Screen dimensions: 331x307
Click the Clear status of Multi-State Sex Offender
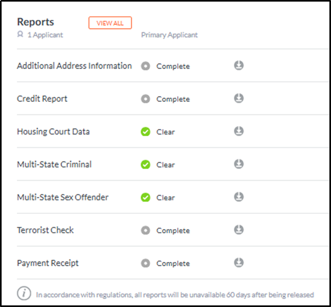click(x=165, y=198)
